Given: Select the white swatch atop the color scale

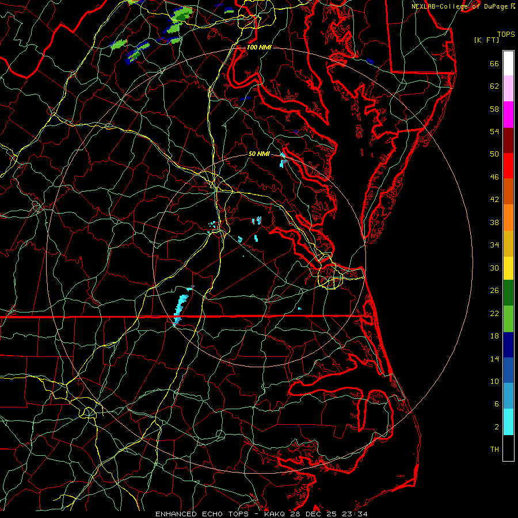Looking at the screenshot, I should [508, 63].
